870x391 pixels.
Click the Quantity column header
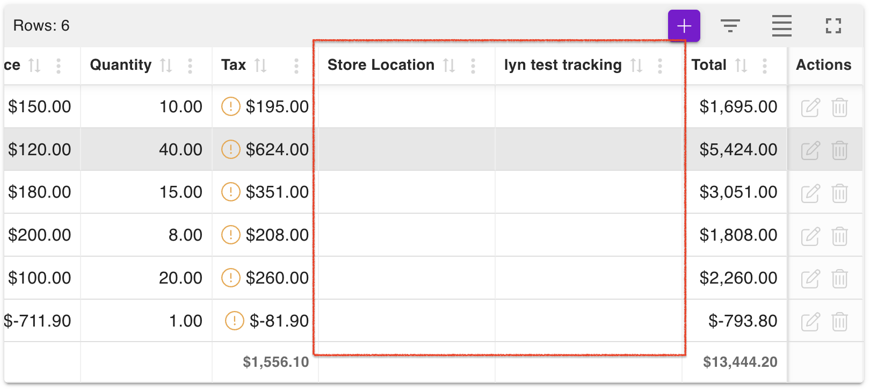(121, 65)
